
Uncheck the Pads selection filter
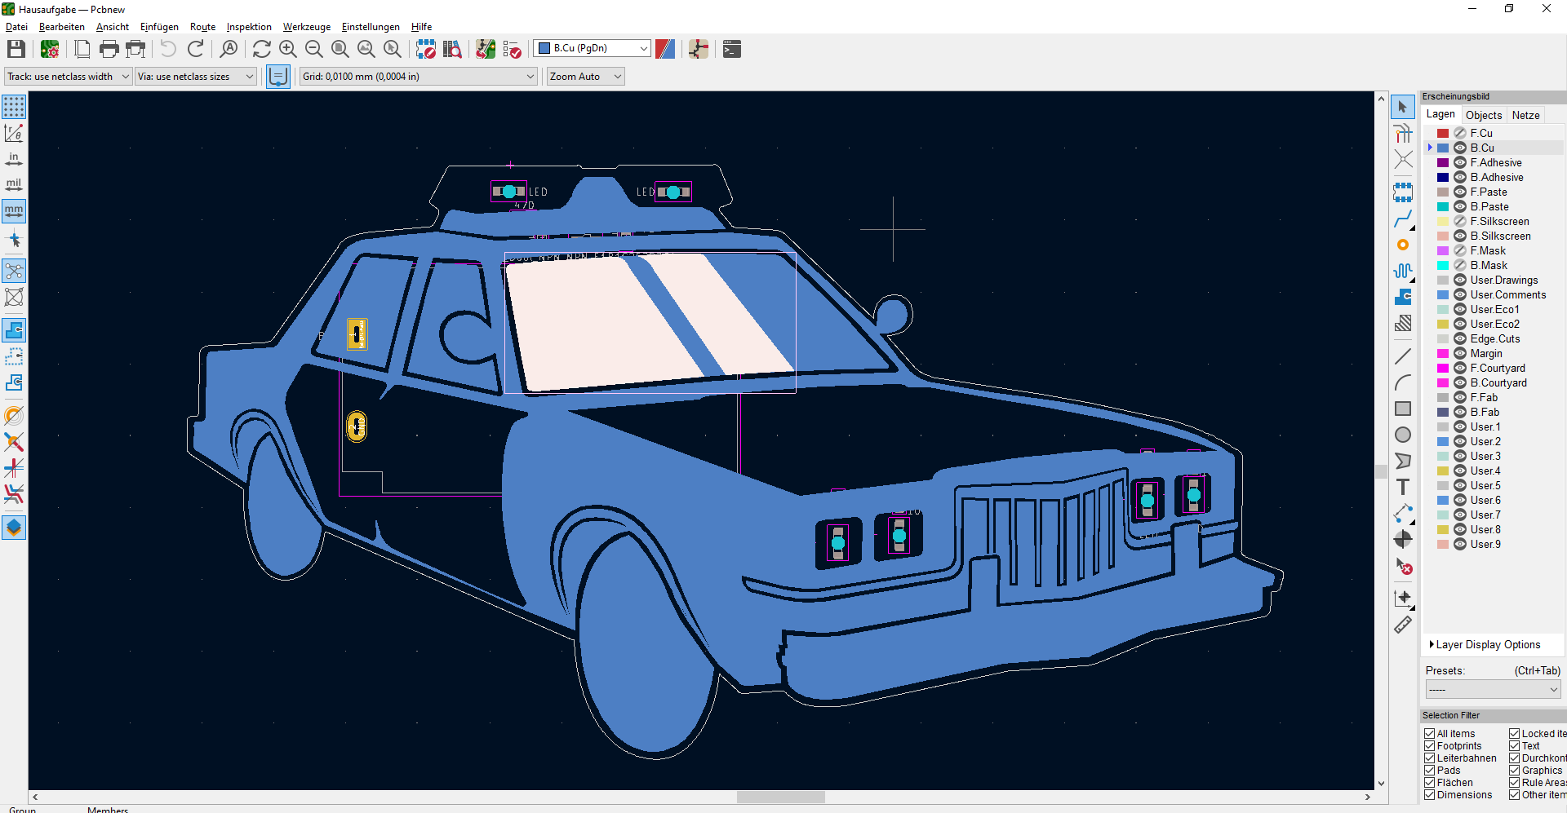[1430, 771]
